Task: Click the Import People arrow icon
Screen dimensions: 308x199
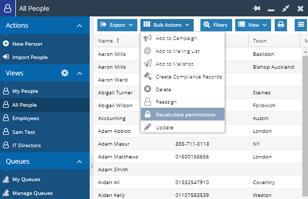Action: 6,57
